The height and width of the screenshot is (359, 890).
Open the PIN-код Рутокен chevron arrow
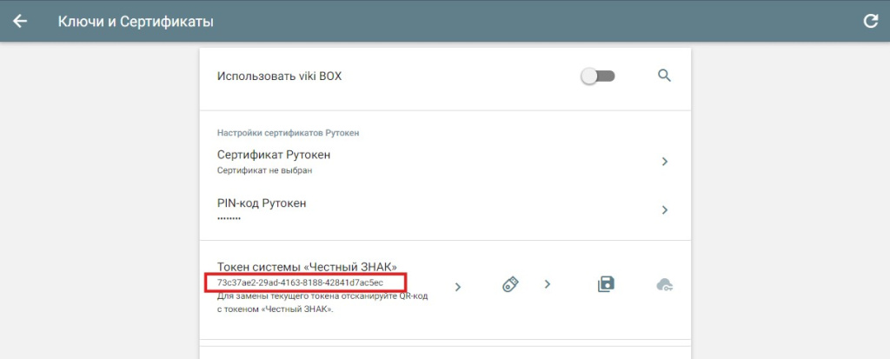[664, 209]
